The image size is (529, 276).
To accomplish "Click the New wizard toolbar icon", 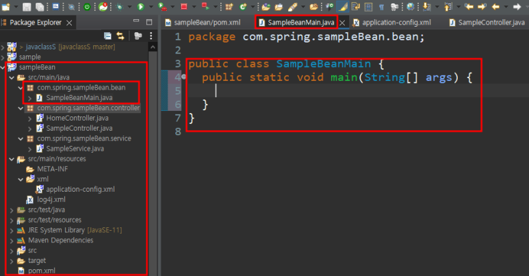I will [x=6, y=6].
